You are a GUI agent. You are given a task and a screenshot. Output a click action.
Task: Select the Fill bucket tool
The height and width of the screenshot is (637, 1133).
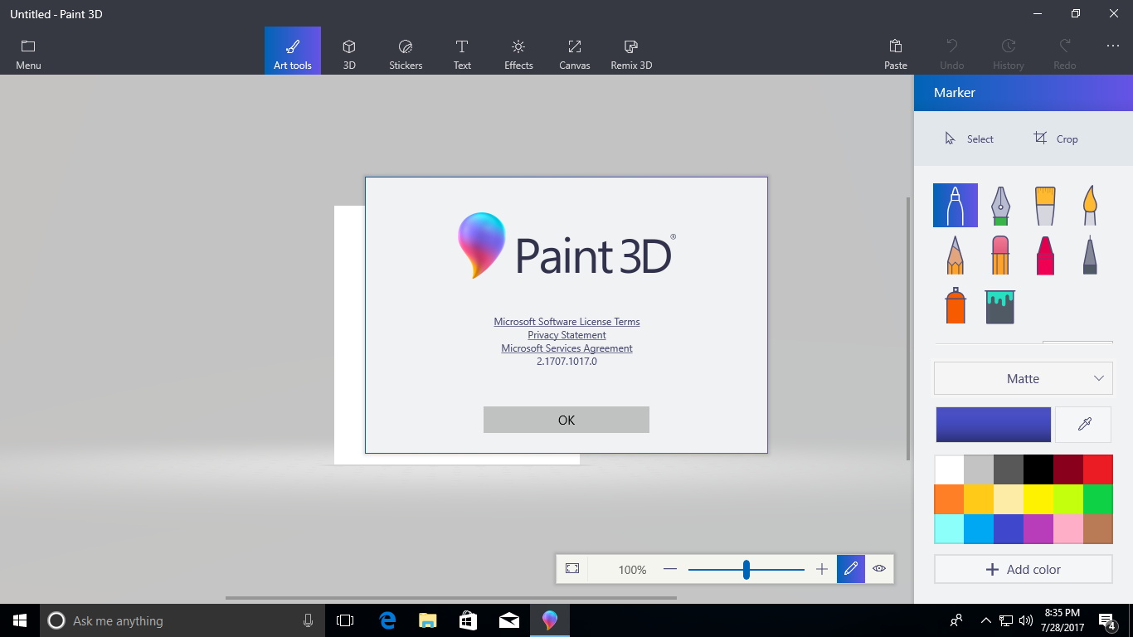1000,306
